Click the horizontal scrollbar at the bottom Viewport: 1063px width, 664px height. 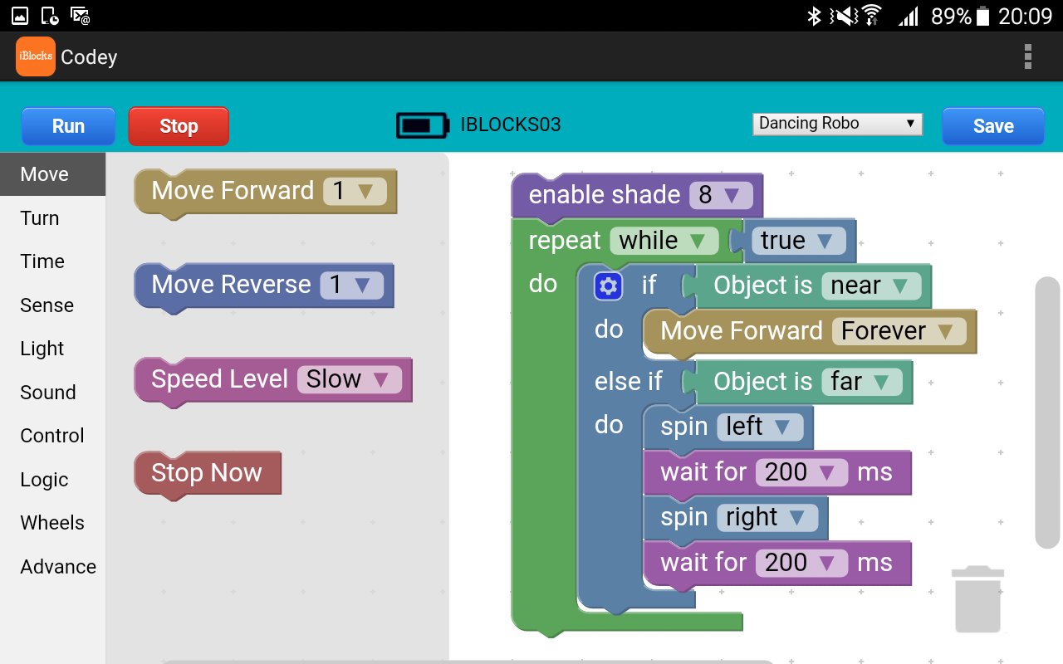[x=469, y=662]
